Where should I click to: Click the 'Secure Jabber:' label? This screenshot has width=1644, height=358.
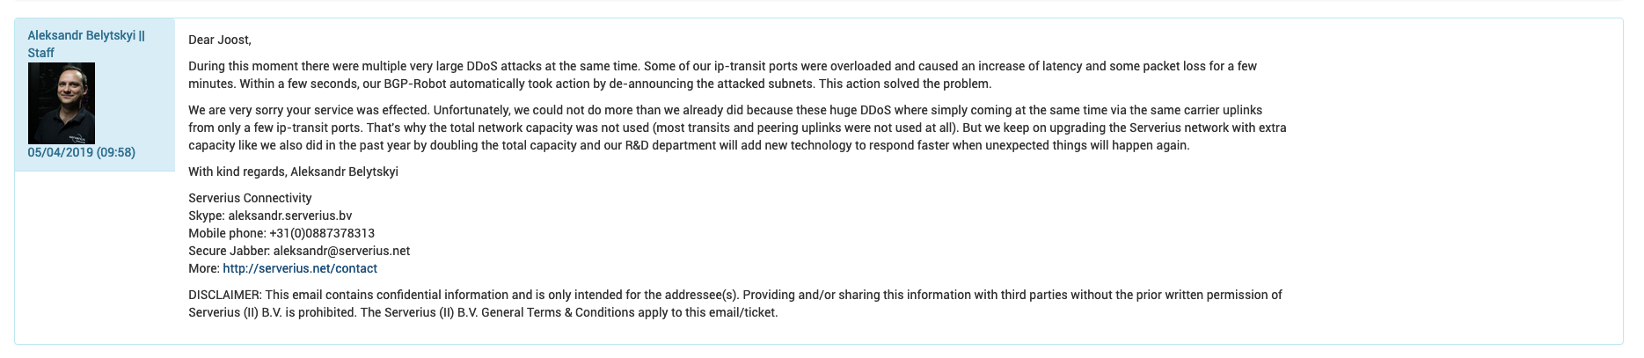[x=229, y=251]
